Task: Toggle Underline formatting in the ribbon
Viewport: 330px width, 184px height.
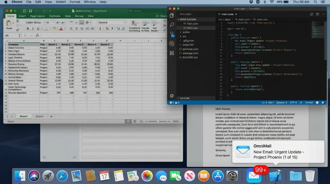Action: pyautogui.click(x=38, y=29)
